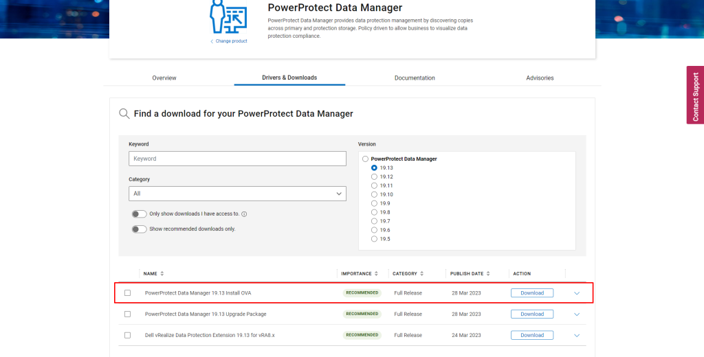The image size is (704, 357).
Task: Select version 19.12 radio button
Action: point(374,176)
